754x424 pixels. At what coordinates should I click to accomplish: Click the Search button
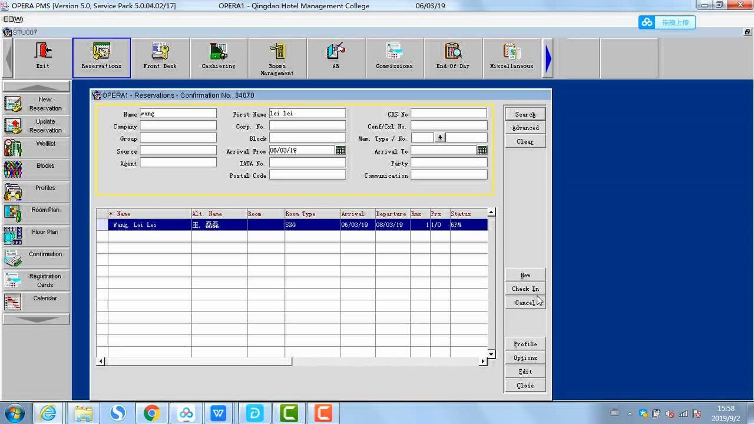[525, 114]
